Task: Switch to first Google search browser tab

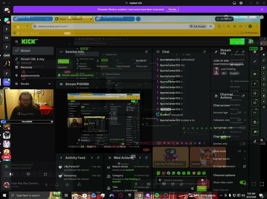Action: [33, 19]
